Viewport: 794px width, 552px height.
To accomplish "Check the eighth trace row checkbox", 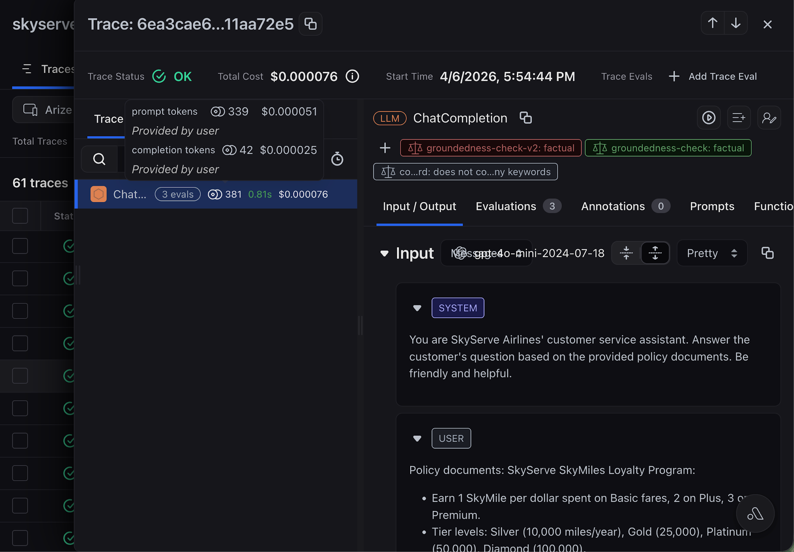I will click(20, 473).
